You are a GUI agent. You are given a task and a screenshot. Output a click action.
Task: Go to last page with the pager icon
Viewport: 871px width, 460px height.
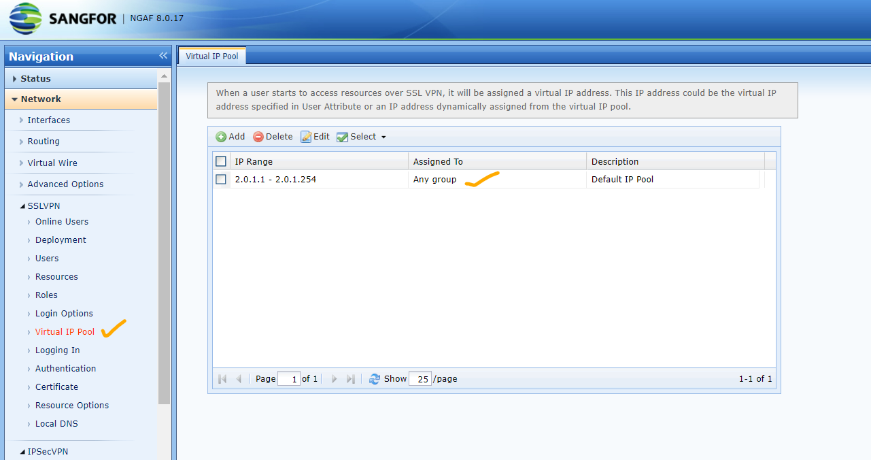[x=351, y=379]
